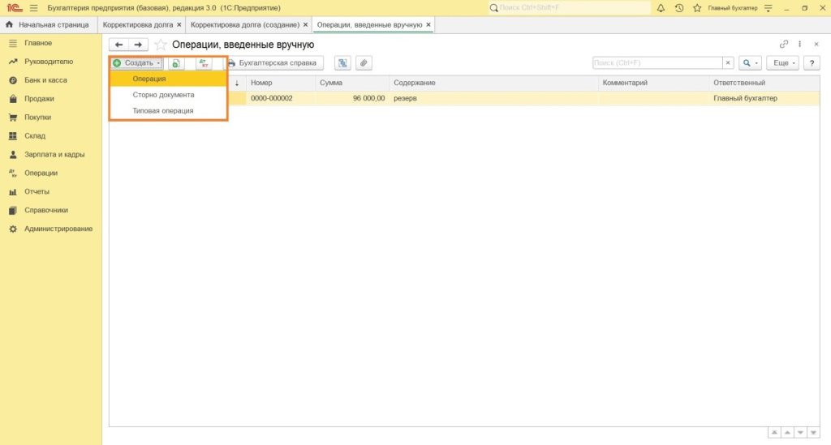831x445 pixels.
Task: Expand the Создать dropdown button
Action: click(137, 62)
